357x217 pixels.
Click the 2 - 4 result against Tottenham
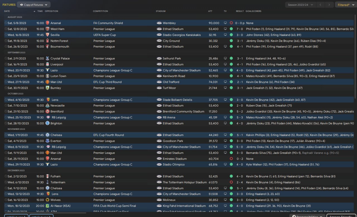[x=240, y=182]
